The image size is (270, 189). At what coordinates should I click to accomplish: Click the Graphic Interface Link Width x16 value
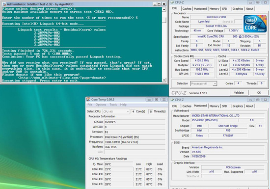212,172
